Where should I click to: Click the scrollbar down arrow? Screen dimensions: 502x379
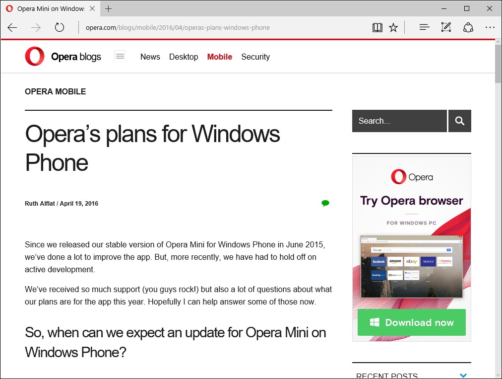pos(498,375)
